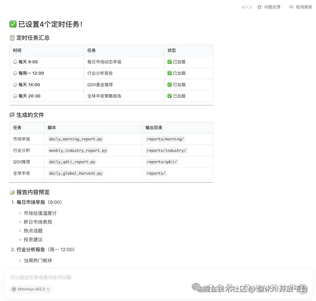Click the daily_morning_report.py script chip
The width and height of the screenshot is (316, 301).
pyautogui.click(x=75, y=139)
